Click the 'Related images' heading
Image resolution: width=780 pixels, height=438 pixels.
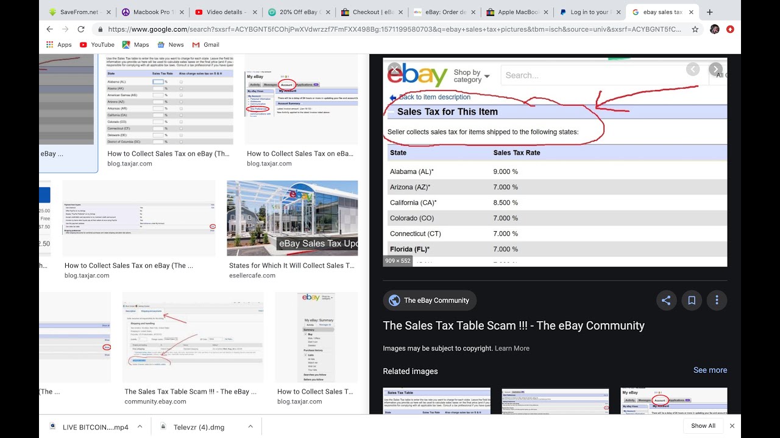pyautogui.click(x=410, y=371)
